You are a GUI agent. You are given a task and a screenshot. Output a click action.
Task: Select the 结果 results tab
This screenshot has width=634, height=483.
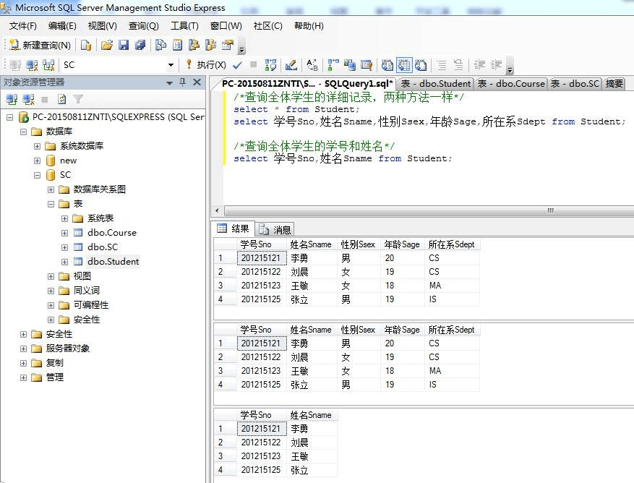tap(234, 228)
